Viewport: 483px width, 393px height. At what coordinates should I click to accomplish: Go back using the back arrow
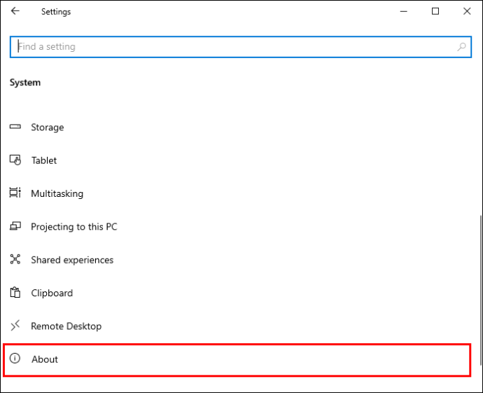15,11
